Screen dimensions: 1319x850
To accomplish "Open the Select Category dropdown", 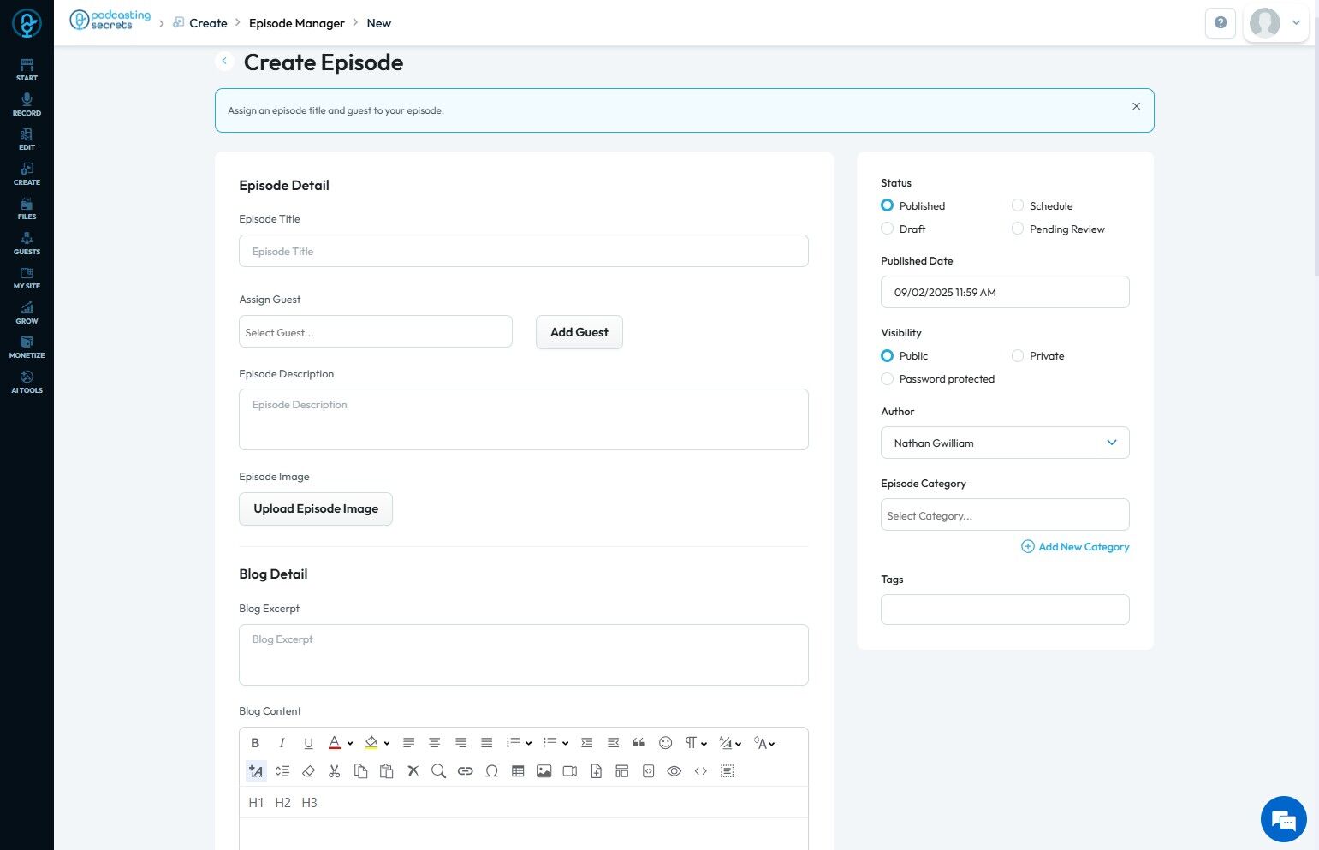I will (x=1005, y=515).
